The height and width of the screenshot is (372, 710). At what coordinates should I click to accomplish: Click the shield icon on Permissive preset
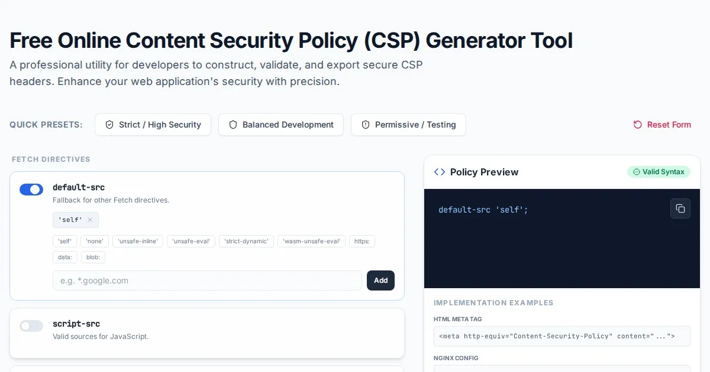click(366, 125)
